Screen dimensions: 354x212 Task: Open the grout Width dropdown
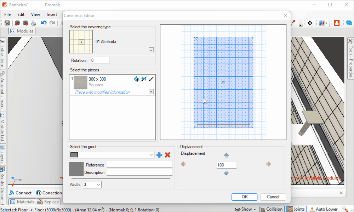pyautogui.click(x=92, y=184)
